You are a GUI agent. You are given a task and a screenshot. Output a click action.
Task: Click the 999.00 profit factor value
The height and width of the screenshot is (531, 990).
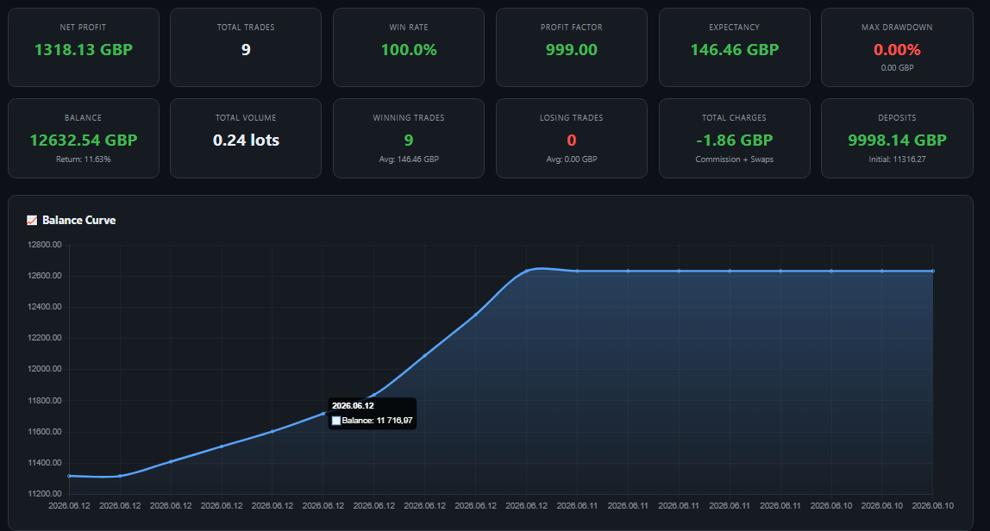pyautogui.click(x=572, y=49)
